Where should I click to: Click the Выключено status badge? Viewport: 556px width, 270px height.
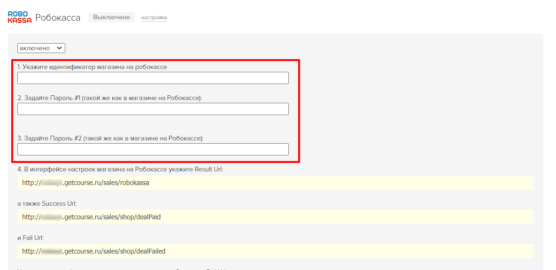coord(111,17)
